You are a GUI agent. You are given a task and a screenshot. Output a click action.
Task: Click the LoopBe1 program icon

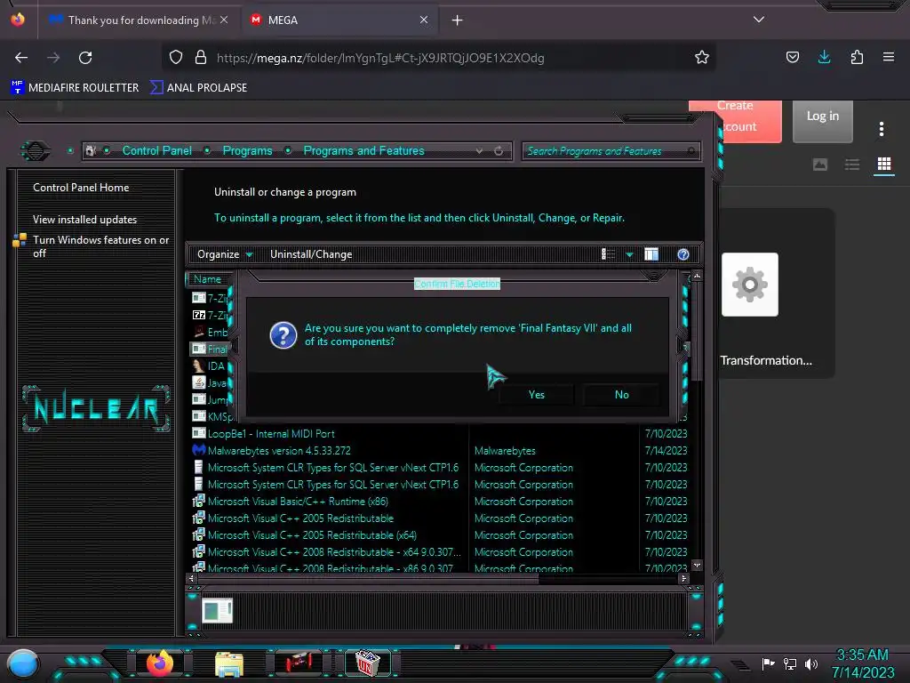point(198,433)
